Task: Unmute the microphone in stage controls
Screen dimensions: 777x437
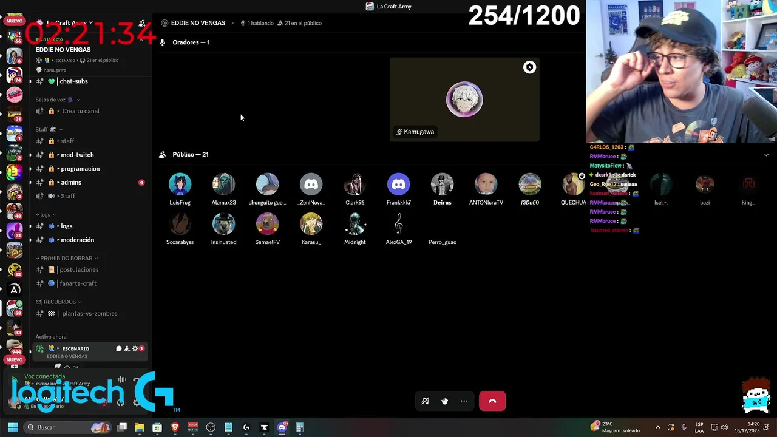Action: point(425,401)
